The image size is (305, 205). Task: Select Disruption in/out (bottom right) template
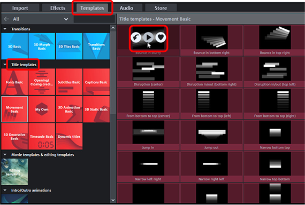[211, 72]
